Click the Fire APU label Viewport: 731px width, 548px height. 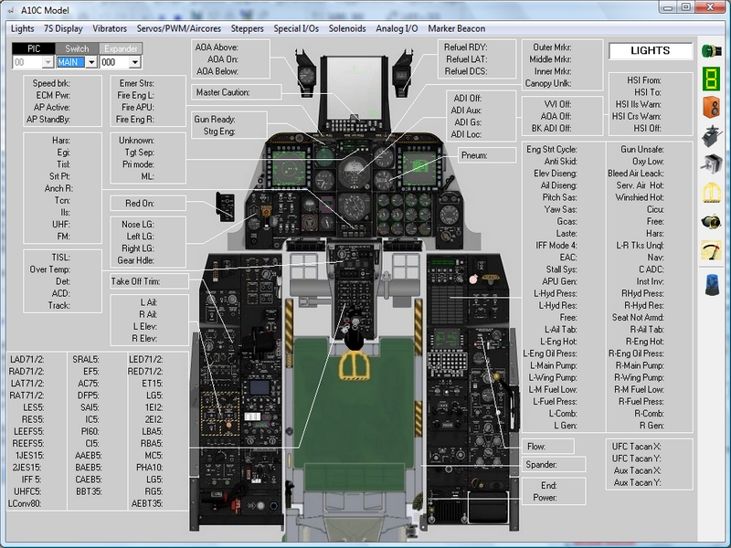point(138,107)
